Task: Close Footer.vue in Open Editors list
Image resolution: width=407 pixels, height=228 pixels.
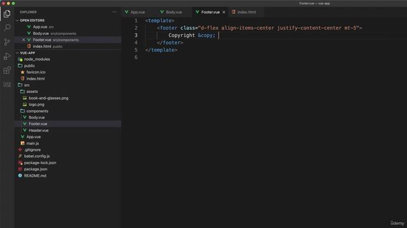Action: pyautogui.click(x=24, y=40)
